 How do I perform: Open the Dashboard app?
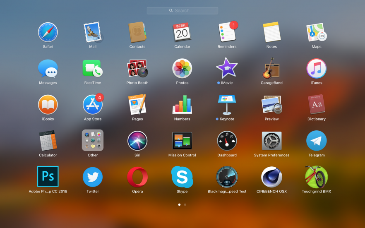[x=227, y=141]
